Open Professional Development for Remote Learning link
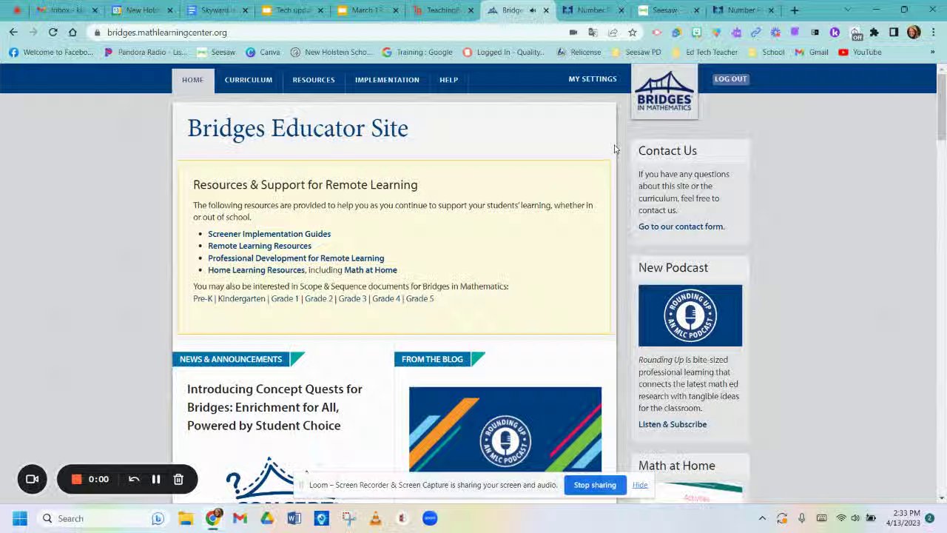Viewport: 947px width, 533px height. [x=296, y=258]
